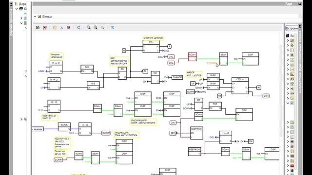The width and height of the screenshot is (312, 175).
Task: Click the Tags panel header label
Action: click(289, 4)
